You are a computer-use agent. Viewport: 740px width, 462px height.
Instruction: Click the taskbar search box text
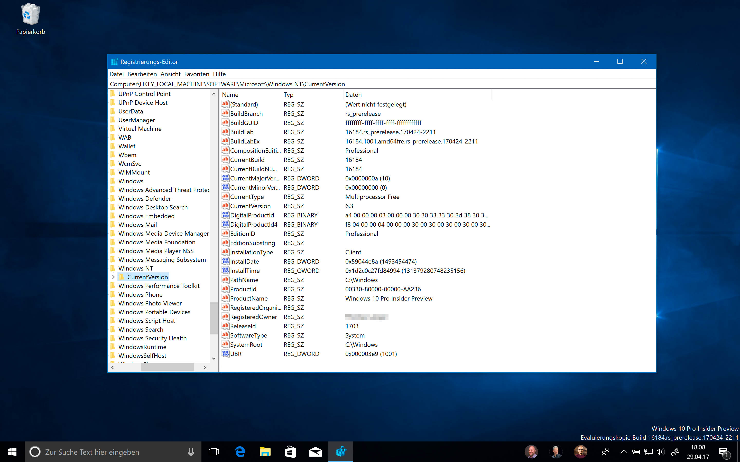pyautogui.click(x=92, y=452)
